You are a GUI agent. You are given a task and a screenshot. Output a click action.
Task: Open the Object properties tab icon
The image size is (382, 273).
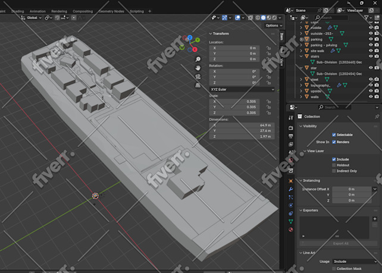point(290,181)
